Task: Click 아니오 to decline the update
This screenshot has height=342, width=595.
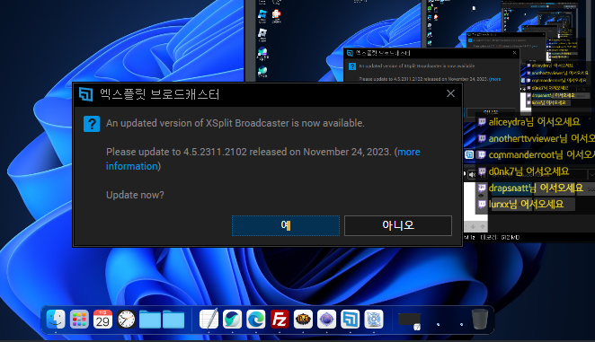Action: pyautogui.click(x=397, y=225)
